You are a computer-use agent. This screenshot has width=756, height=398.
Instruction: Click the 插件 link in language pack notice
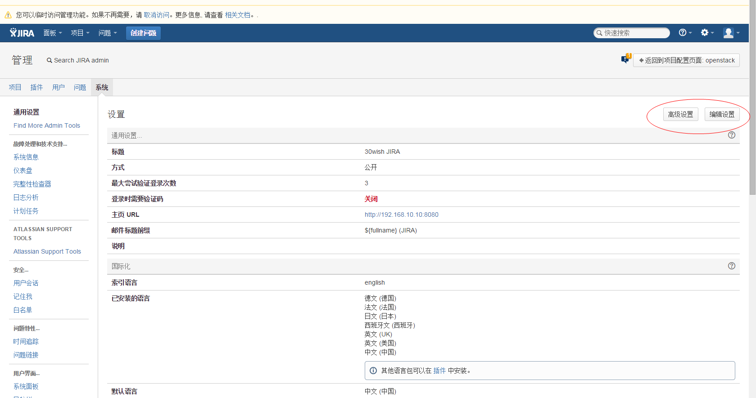coord(439,371)
